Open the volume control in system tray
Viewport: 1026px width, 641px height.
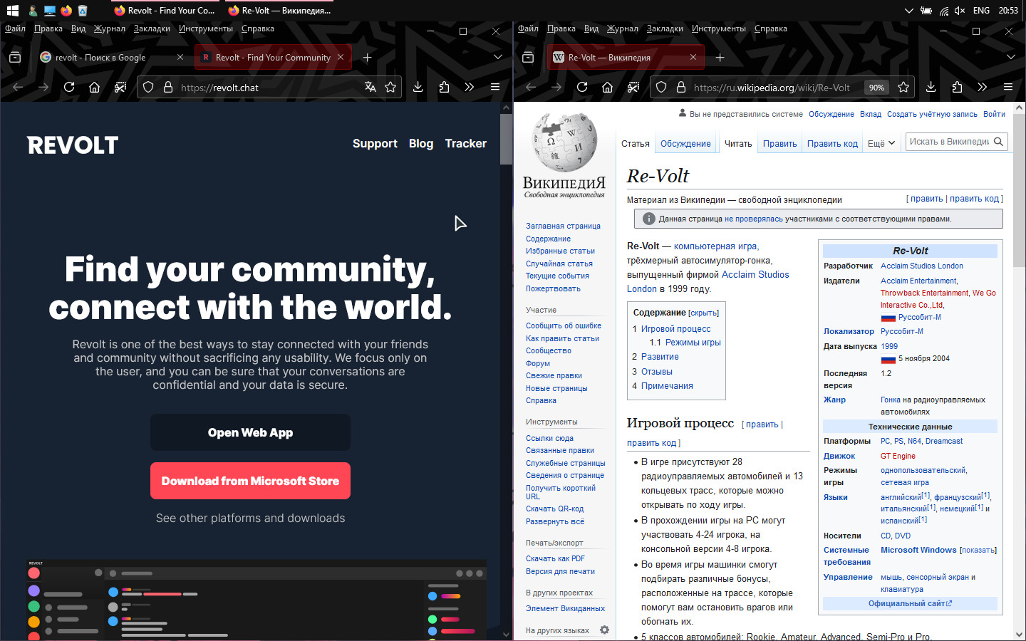click(960, 11)
